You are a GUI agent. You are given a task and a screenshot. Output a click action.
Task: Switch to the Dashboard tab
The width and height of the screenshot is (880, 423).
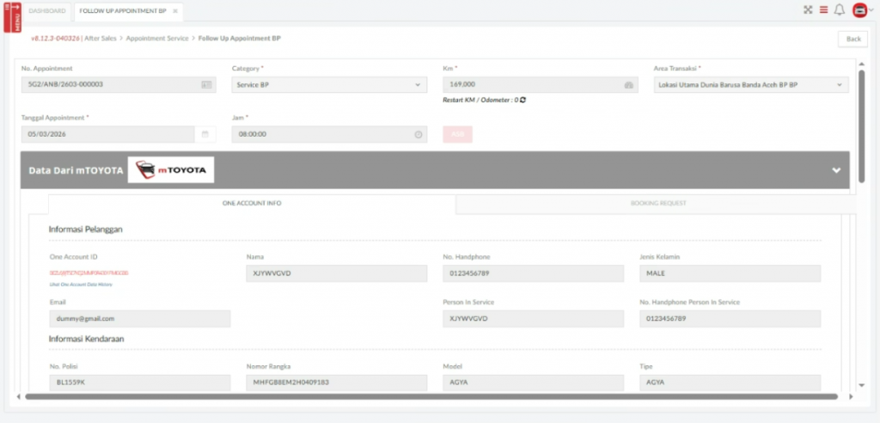click(x=47, y=10)
